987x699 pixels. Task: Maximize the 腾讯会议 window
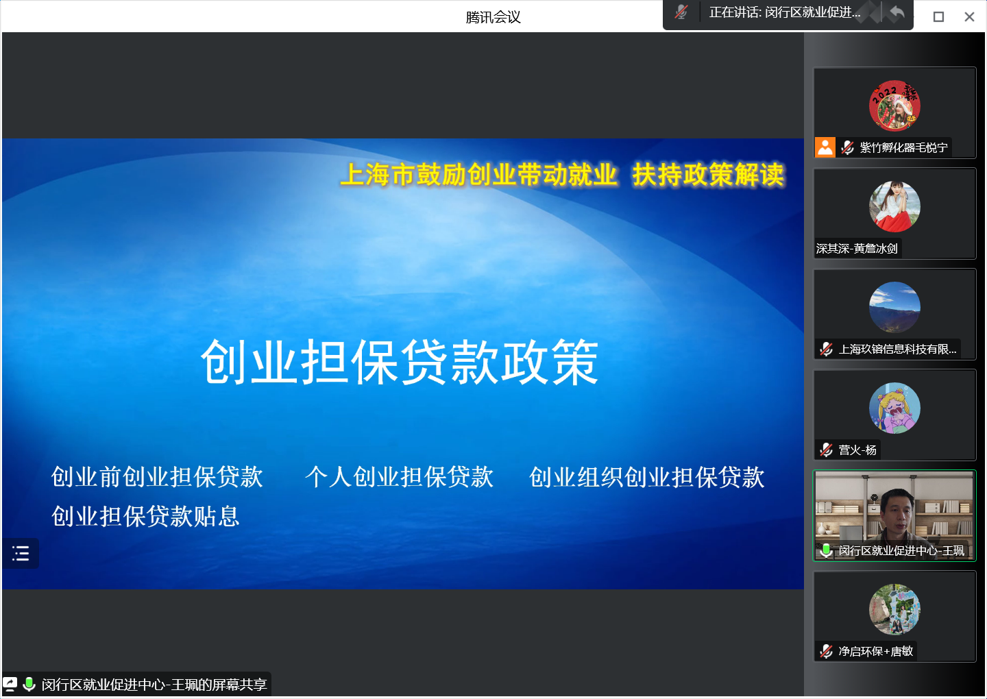[x=938, y=16]
